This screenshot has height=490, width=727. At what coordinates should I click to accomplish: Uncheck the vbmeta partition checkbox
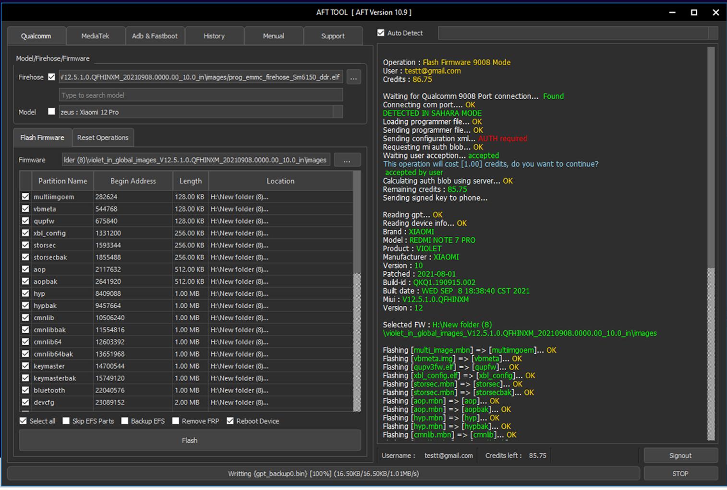(25, 209)
